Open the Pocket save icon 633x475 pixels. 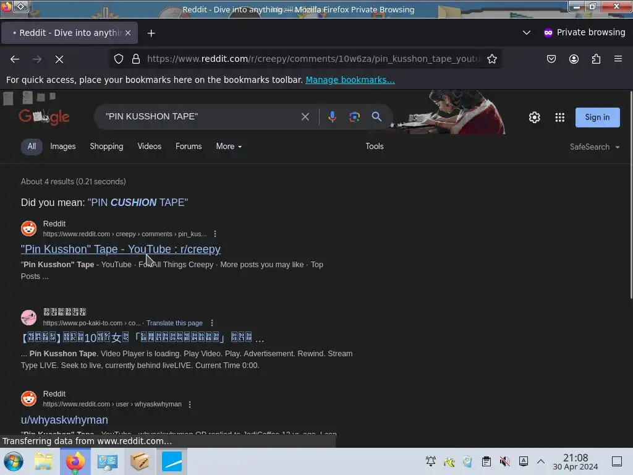[551, 59]
